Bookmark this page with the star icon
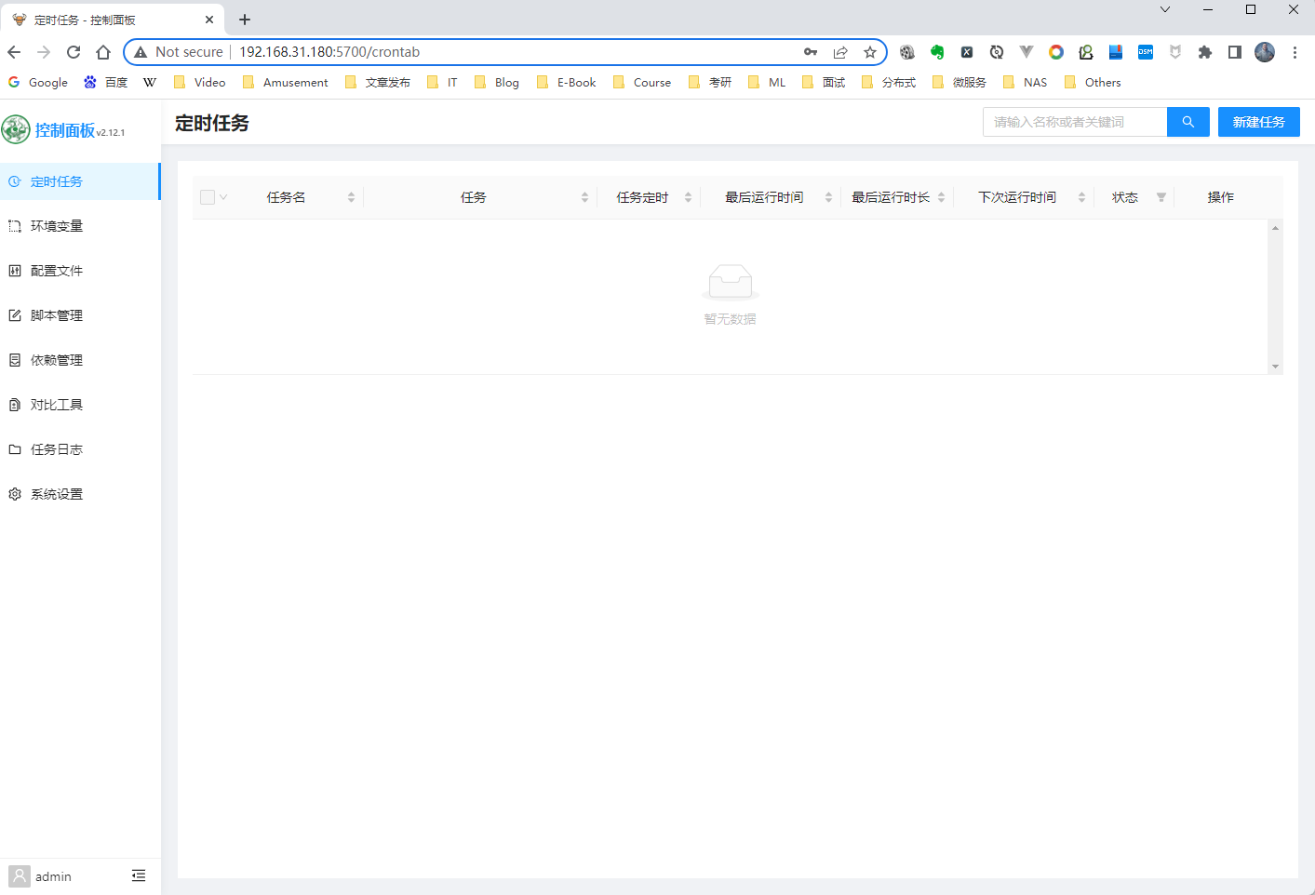This screenshot has width=1315, height=895. click(x=869, y=52)
